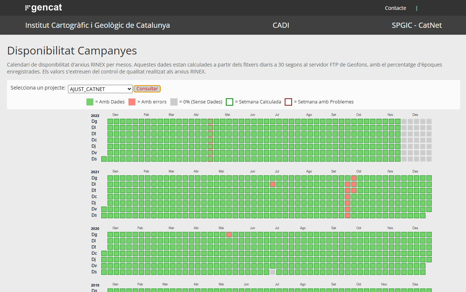Viewport: 466px width, 292px height.
Task: Open the Contacte link
Action: (395, 8)
